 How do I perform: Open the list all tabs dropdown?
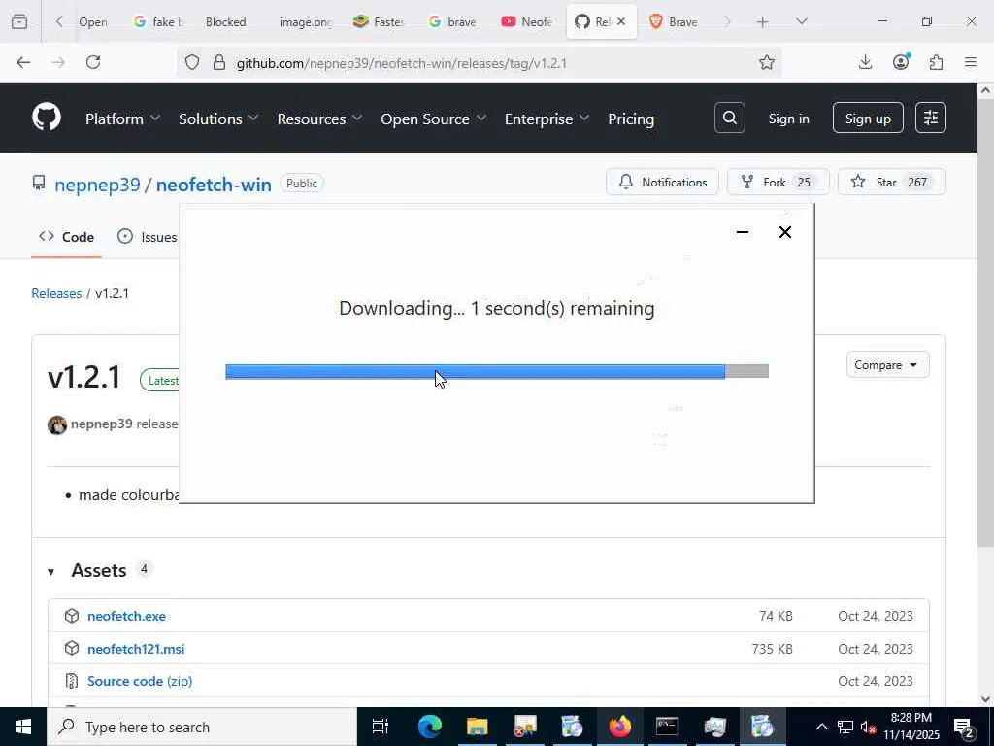pyautogui.click(x=801, y=21)
